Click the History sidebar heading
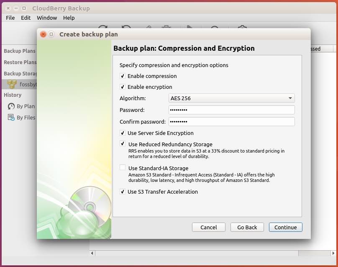 [13, 95]
